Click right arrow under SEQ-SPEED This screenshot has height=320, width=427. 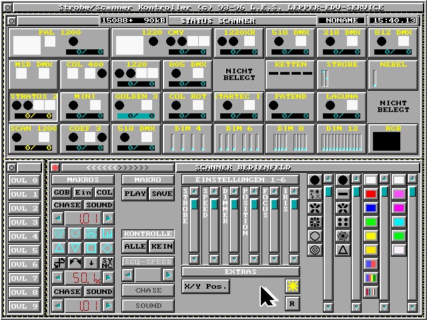click(x=168, y=275)
